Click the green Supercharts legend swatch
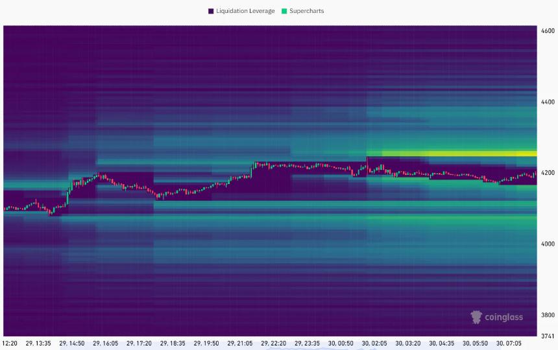This screenshot has height=350, width=558. click(284, 11)
